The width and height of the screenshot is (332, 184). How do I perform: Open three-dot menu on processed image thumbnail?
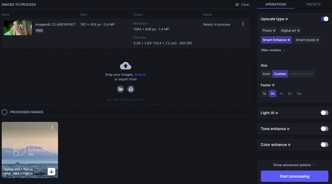(52, 128)
